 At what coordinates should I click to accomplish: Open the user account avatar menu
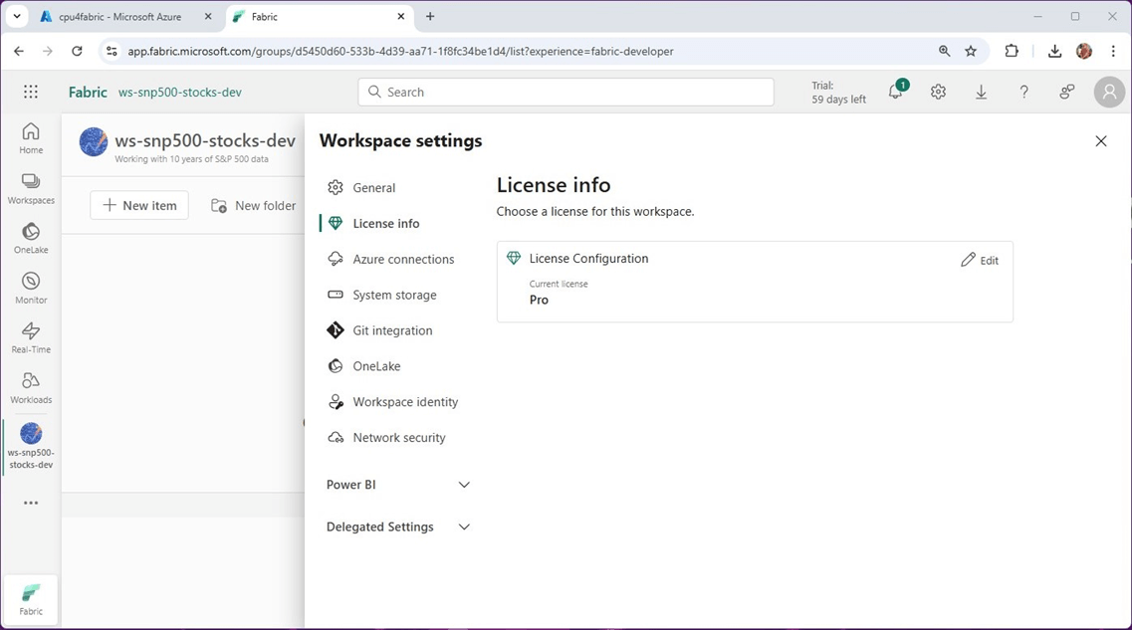(x=1110, y=92)
